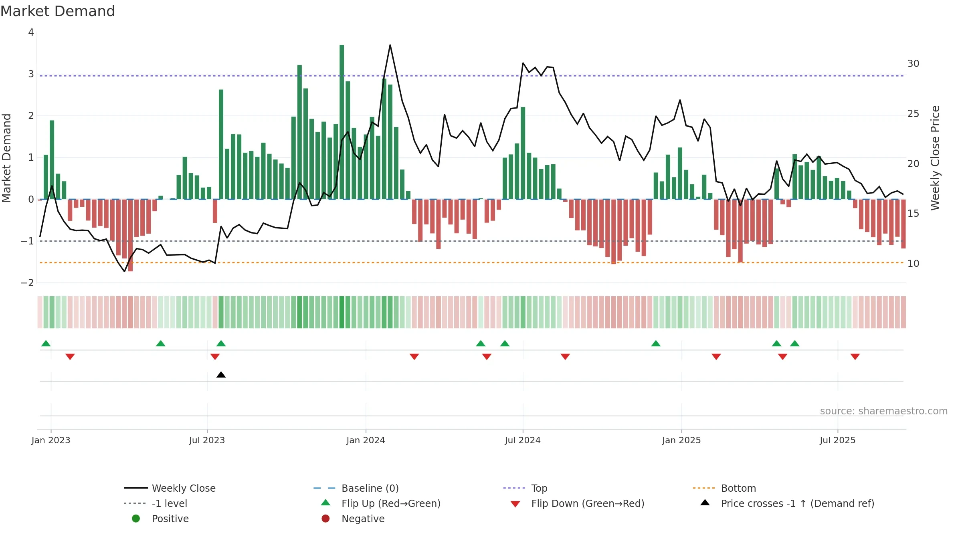Click the Jul 2024 axis label
The height and width of the screenshot is (541, 962).
coord(523,440)
